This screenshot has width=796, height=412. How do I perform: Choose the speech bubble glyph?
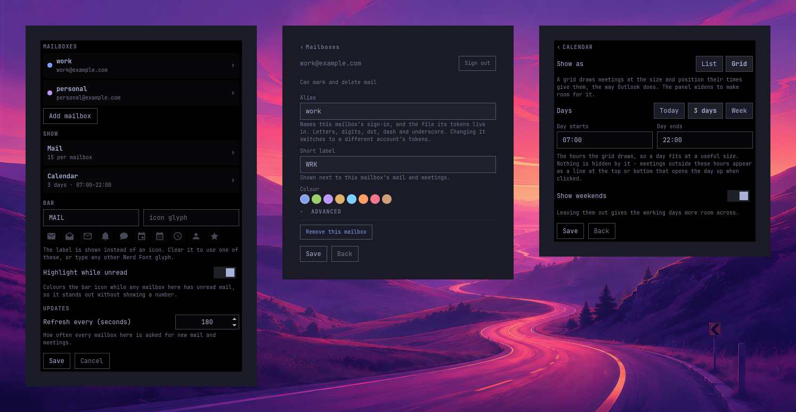124,236
